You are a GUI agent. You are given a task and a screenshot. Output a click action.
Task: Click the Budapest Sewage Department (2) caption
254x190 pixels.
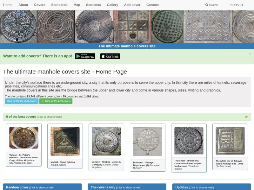[x=147, y=165]
